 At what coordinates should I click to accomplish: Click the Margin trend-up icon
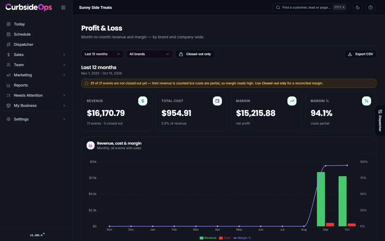pyautogui.click(x=292, y=101)
